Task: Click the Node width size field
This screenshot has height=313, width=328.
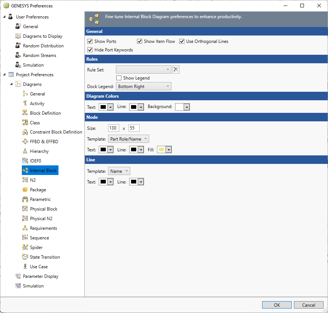Action: (113, 128)
